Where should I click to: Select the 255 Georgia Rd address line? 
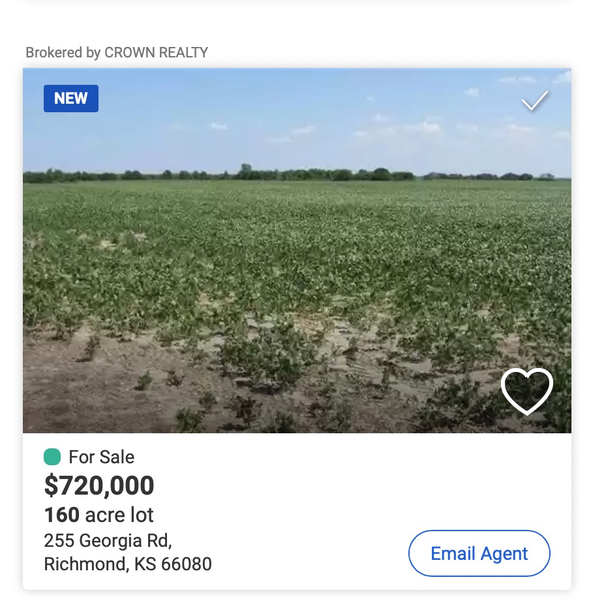pyautogui.click(x=108, y=540)
